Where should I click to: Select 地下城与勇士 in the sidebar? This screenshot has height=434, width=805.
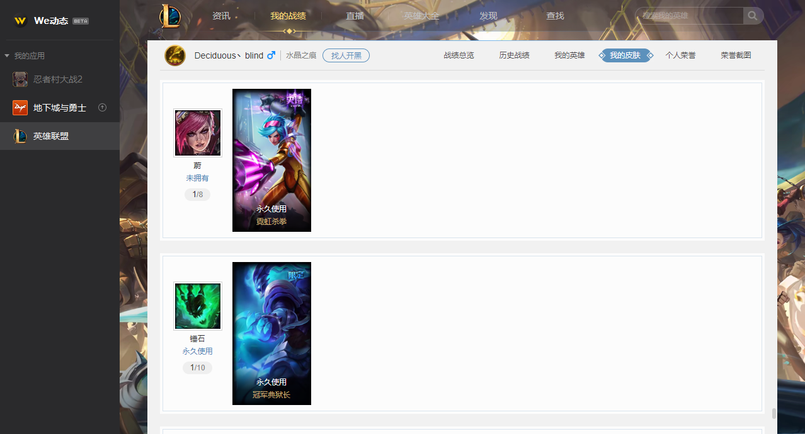[60, 108]
